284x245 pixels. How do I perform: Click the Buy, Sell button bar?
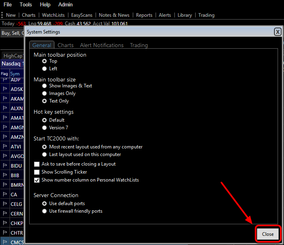12,33
